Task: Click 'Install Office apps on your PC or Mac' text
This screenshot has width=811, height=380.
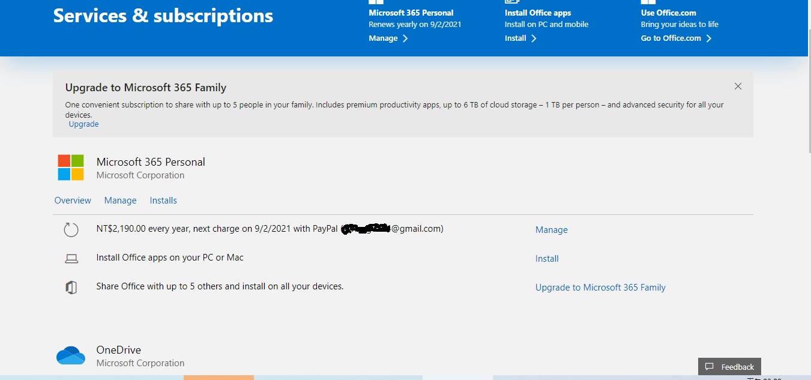Action: coord(170,258)
